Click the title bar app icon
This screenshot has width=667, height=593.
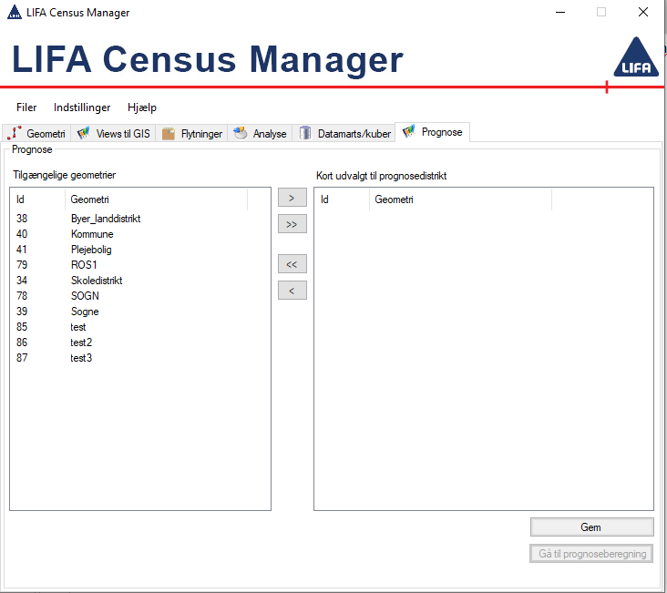(x=14, y=13)
